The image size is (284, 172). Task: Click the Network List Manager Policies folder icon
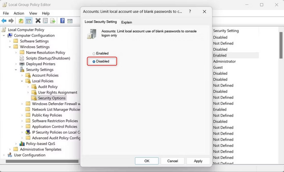(28, 109)
